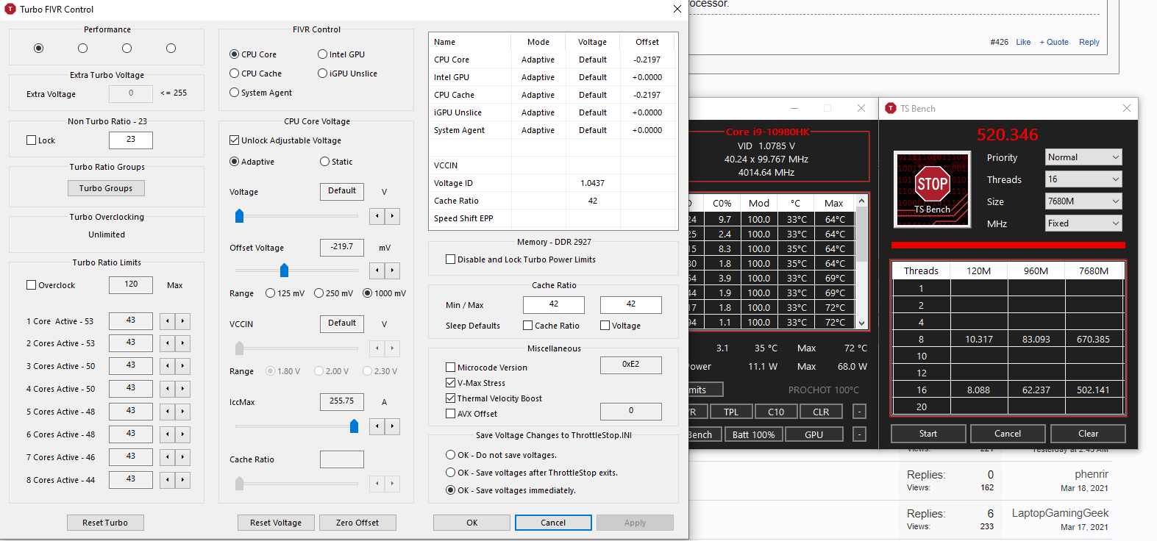Click TPL button in ThrottleStop
Image resolution: width=1157 pixels, height=541 pixels.
(x=731, y=412)
